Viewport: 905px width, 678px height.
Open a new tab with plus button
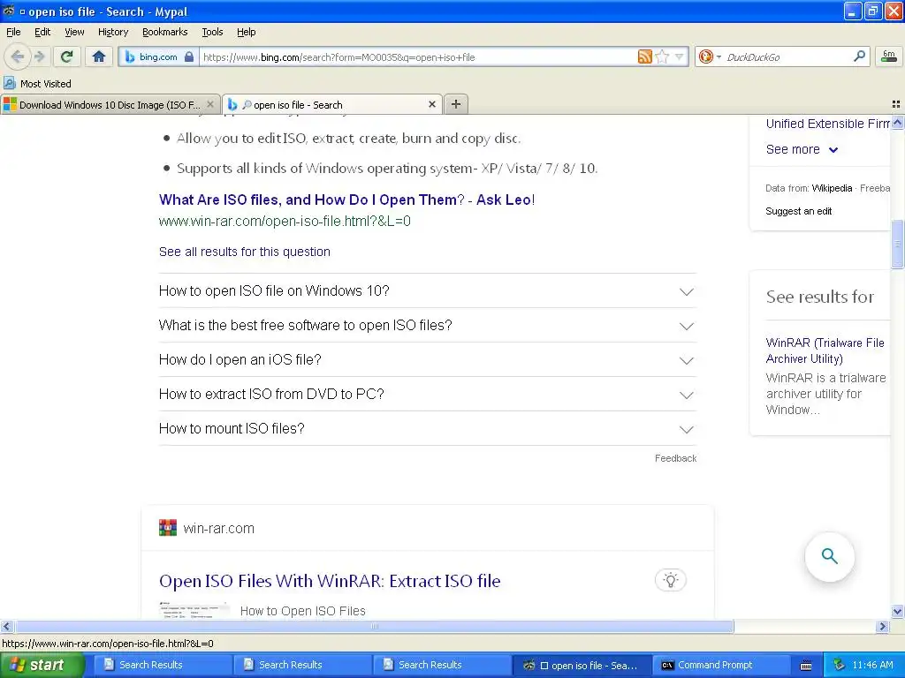456,104
